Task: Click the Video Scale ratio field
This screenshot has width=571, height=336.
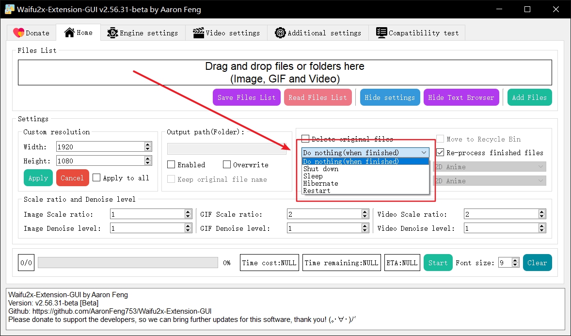Action: click(501, 214)
